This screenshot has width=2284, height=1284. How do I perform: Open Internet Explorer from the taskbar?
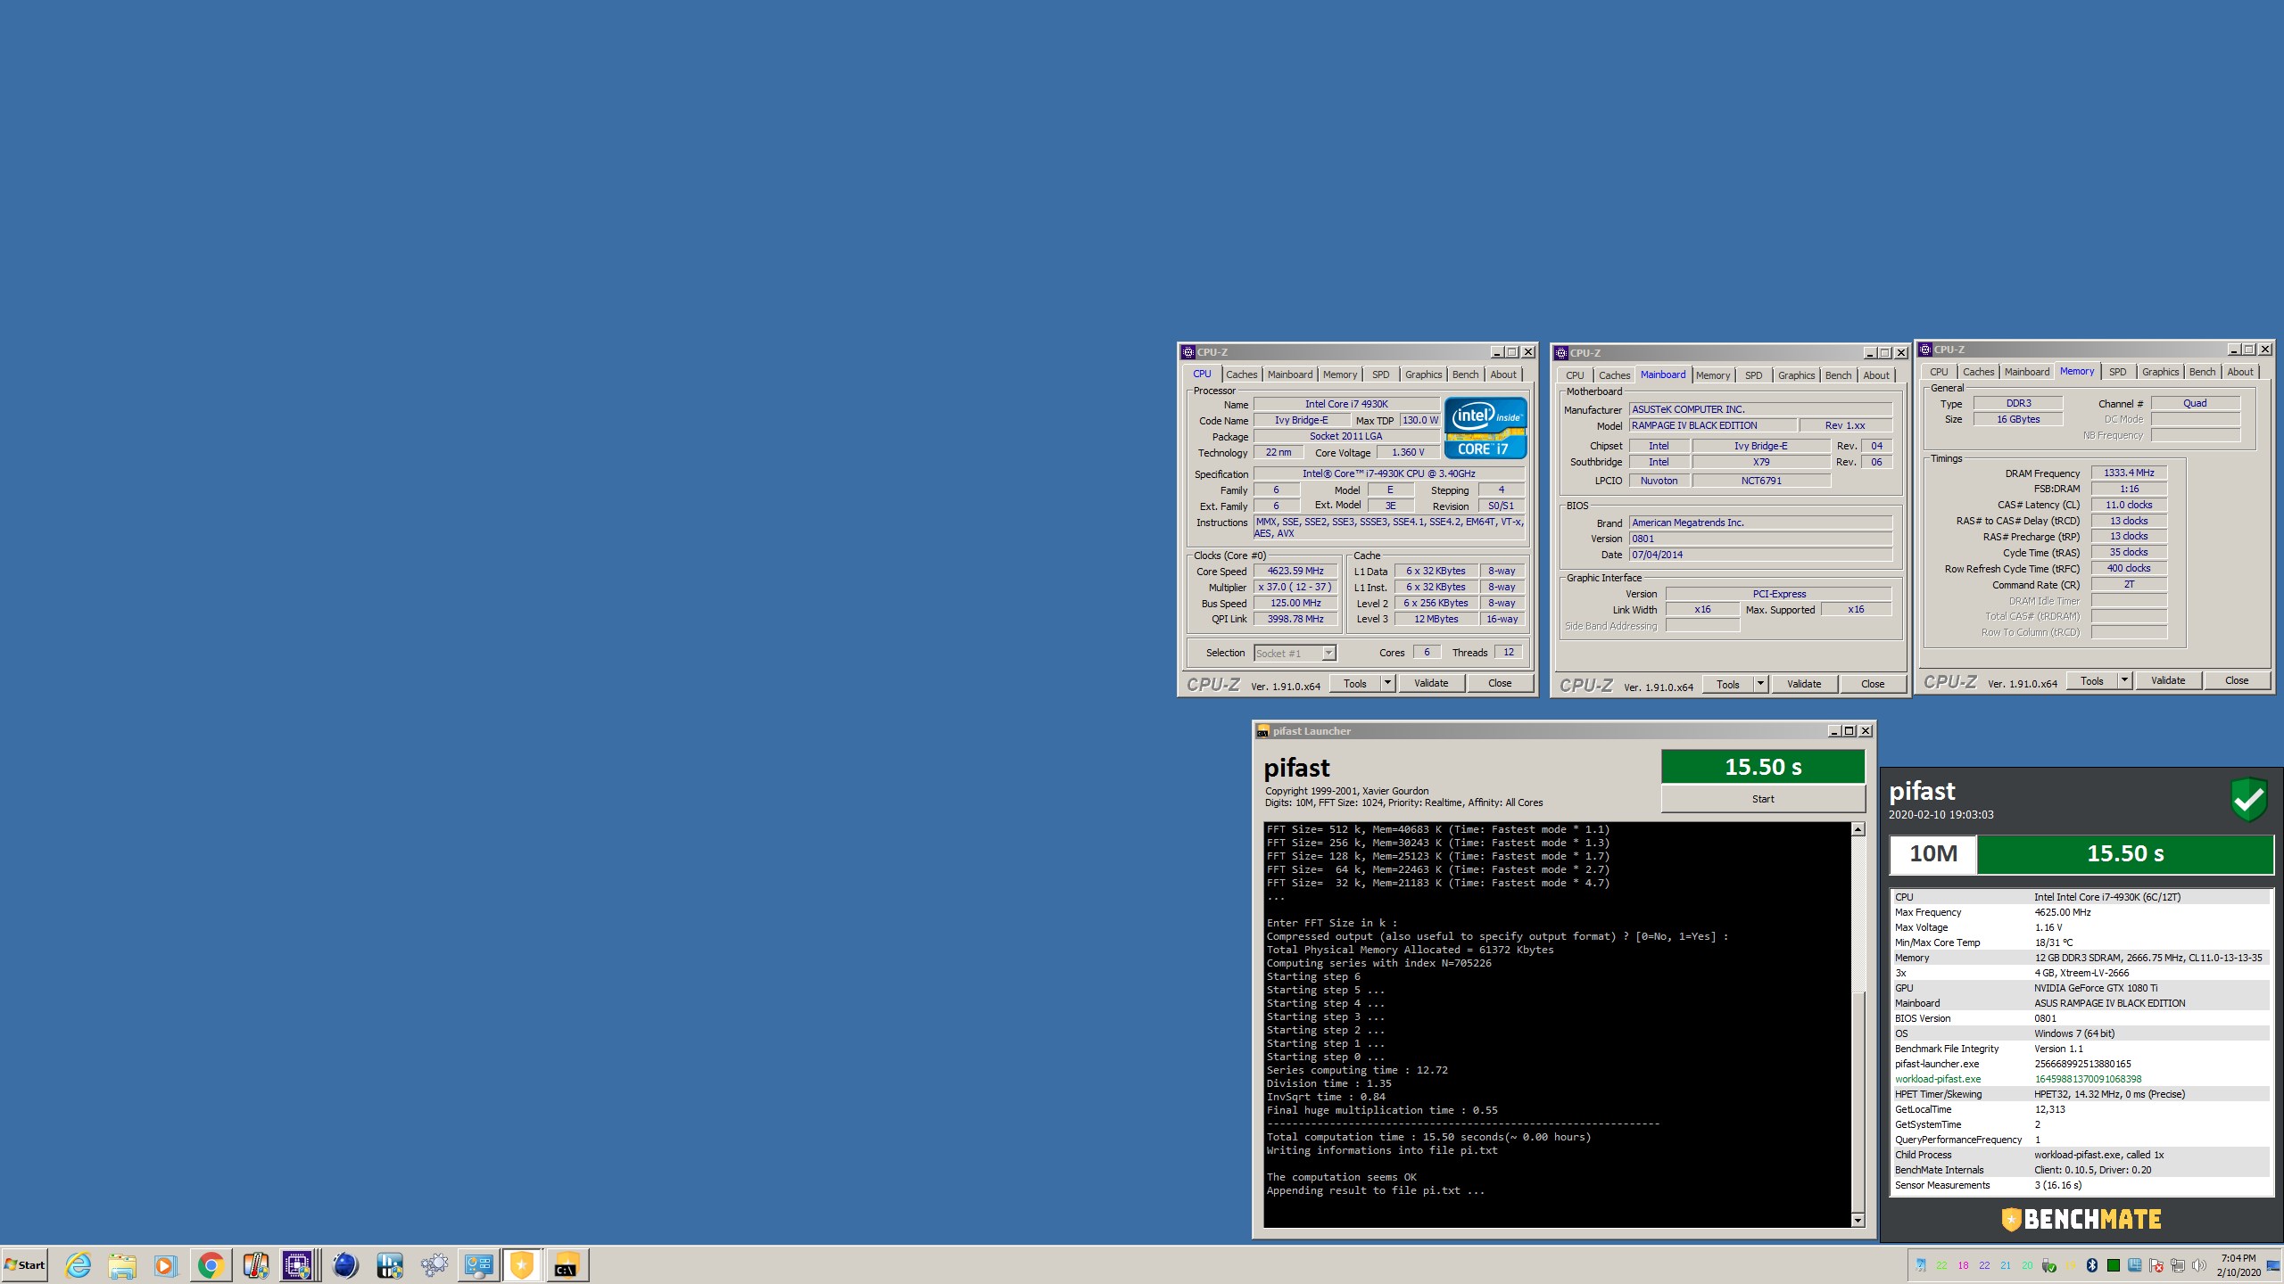[x=79, y=1264]
